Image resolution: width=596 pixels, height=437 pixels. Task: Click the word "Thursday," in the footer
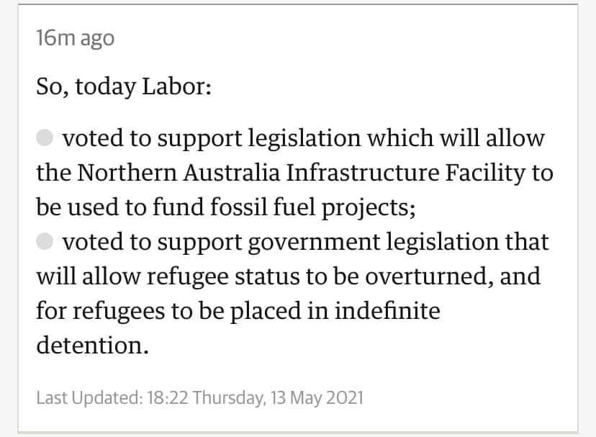tap(229, 398)
